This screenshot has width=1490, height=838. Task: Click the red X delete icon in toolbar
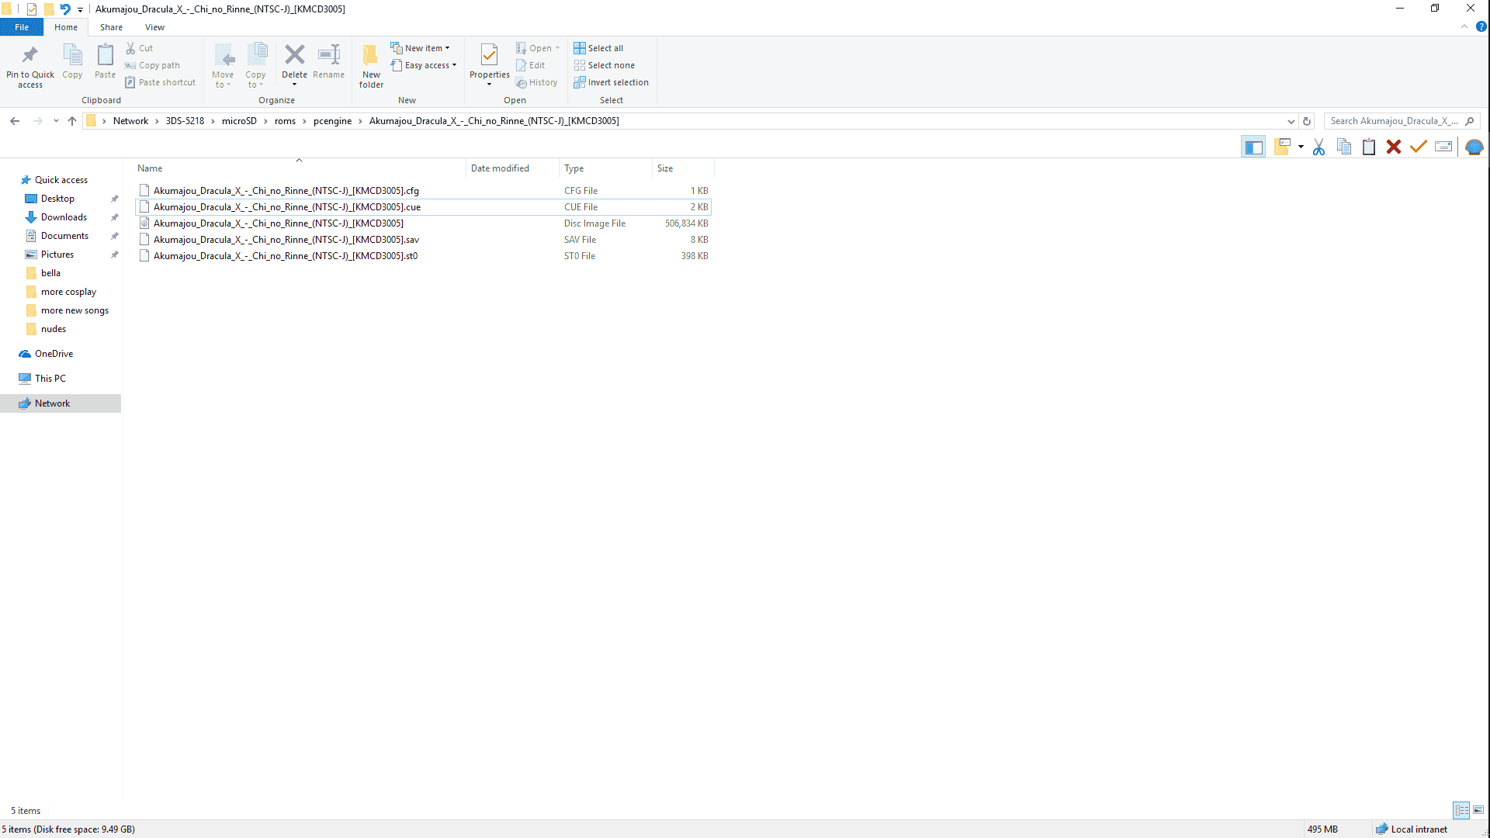(1394, 147)
